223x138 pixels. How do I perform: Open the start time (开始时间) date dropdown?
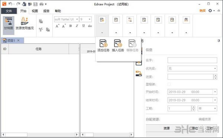coord(215,92)
